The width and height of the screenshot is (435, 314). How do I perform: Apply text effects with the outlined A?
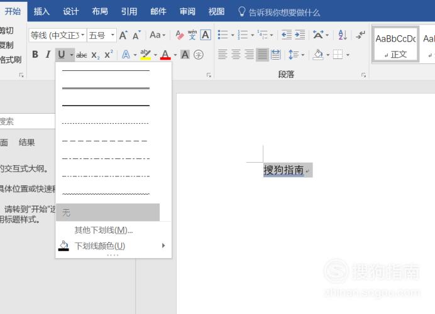[x=126, y=55]
